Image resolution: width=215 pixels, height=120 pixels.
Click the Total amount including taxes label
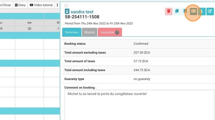(85, 70)
